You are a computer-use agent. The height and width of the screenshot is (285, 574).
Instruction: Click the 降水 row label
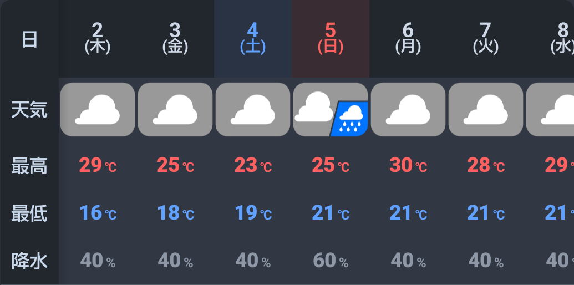click(29, 261)
